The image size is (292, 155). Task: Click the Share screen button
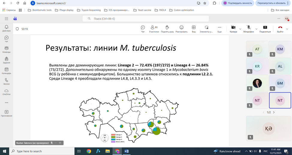tap(265, 29)
